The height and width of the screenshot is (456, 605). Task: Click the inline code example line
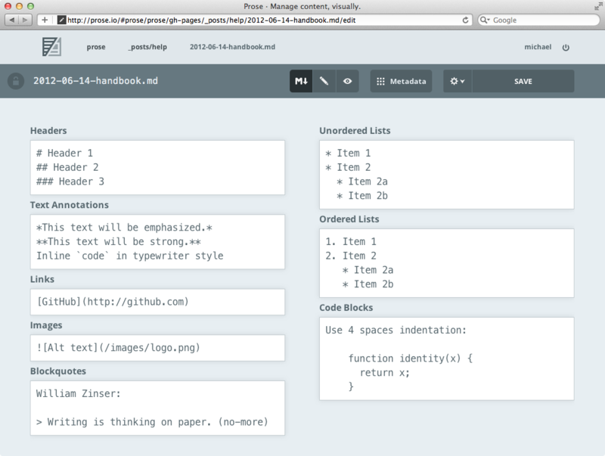pyautogui.click(x=130, y=256)
